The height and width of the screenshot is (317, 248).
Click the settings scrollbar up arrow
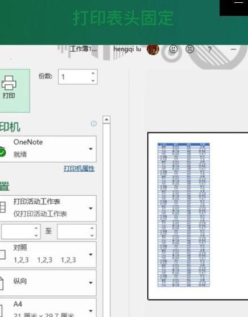tap(106, 120)
